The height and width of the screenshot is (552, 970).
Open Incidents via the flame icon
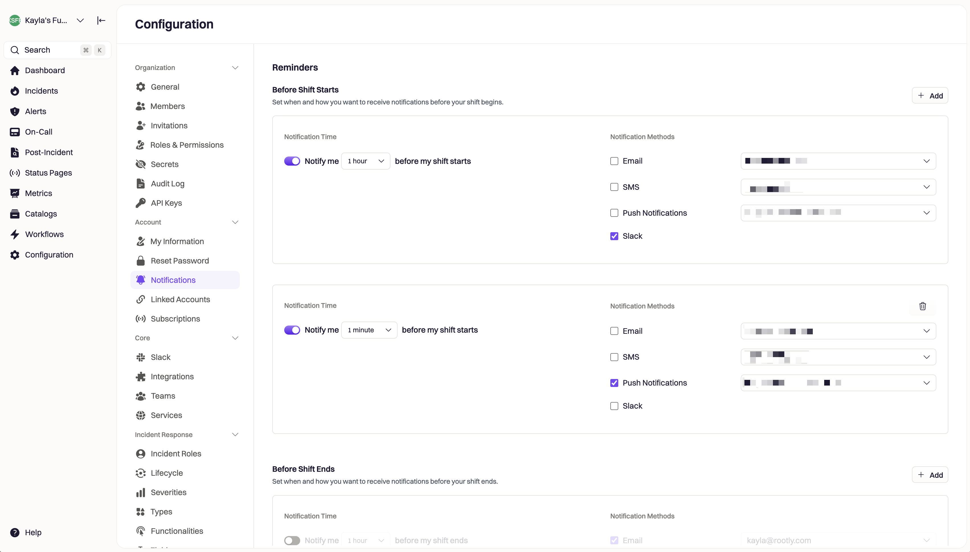[x=15, y=91]
